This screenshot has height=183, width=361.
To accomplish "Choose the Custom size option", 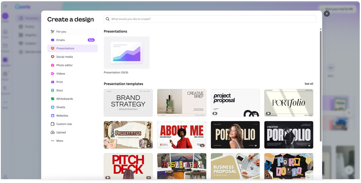I will pyautogui.click(x=73, y=124).
